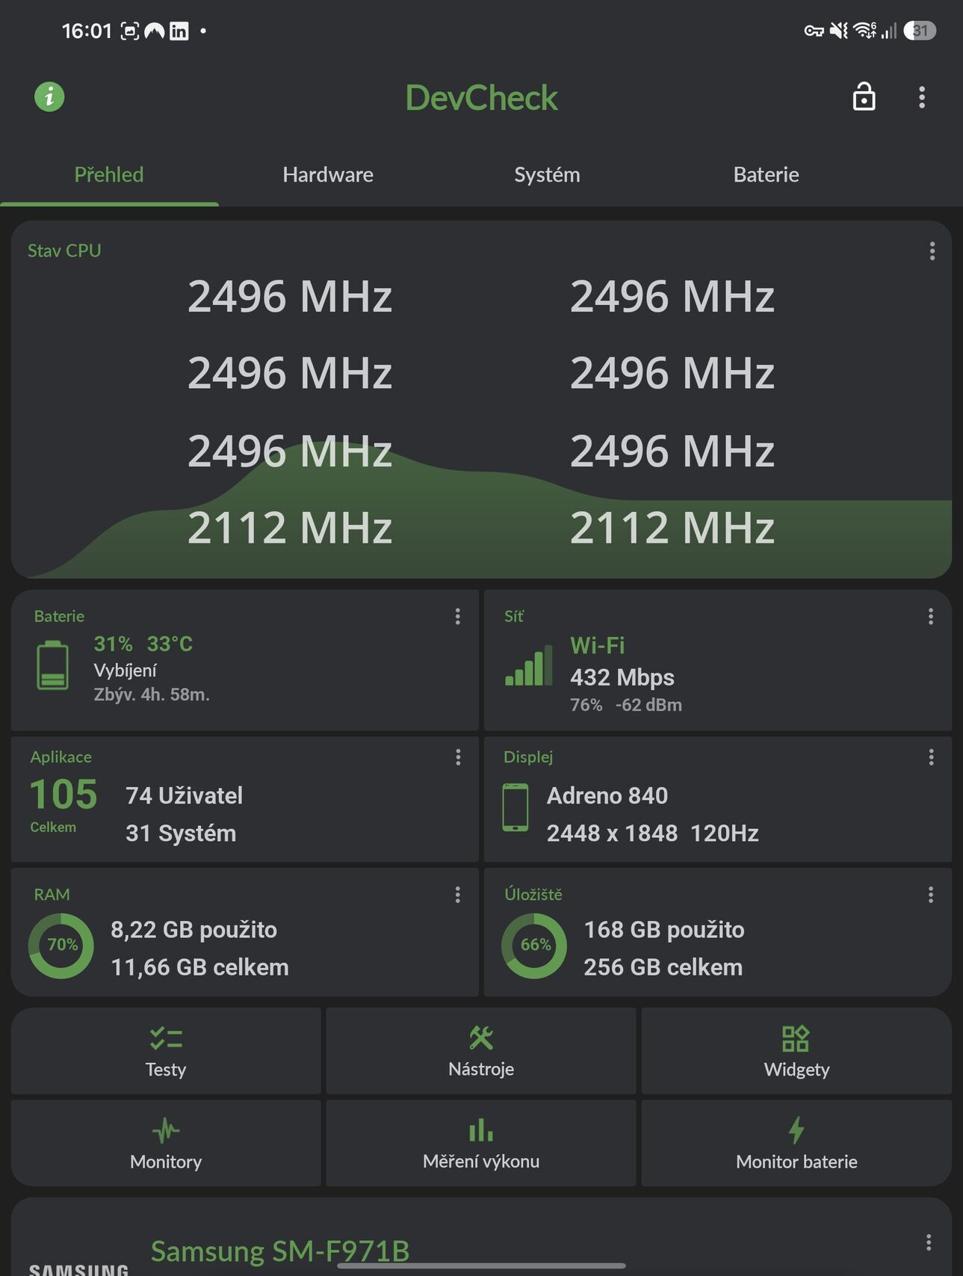Open Měření výkonu

pyautogui.click(x=481, y=1143)
